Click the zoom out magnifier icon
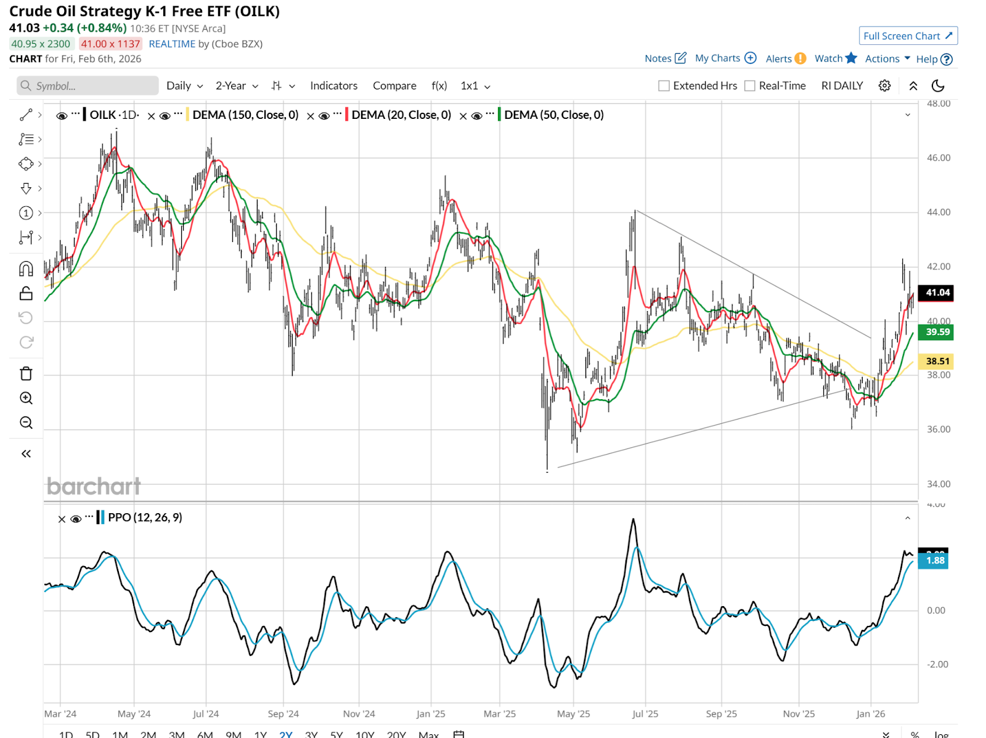Screen dimensions: 986x738 (26, 423)
